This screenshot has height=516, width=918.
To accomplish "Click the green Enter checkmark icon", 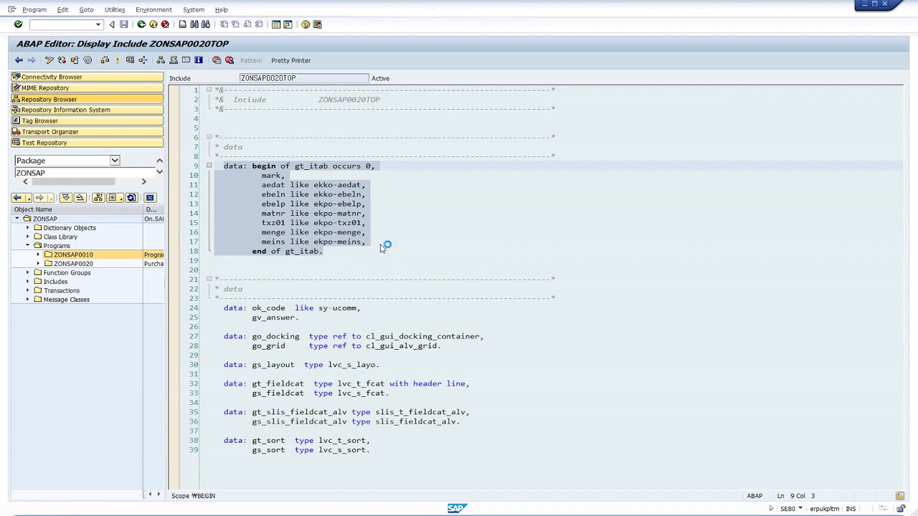I will [x=18, y=24].
